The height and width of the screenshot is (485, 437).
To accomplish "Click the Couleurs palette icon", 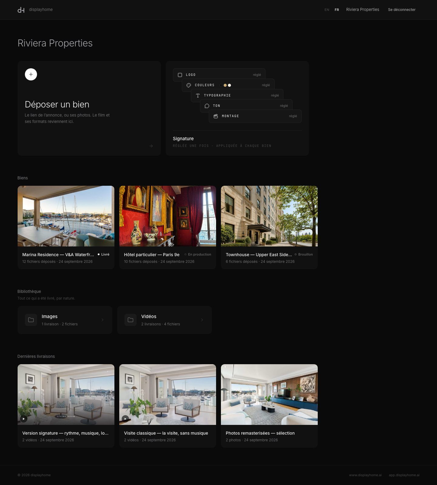I will 189,85.
